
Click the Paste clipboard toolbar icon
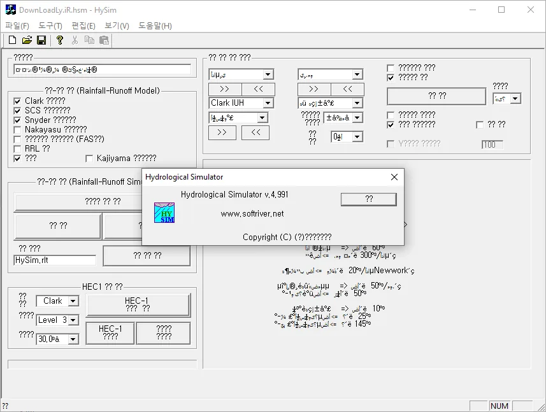point(104,40)
